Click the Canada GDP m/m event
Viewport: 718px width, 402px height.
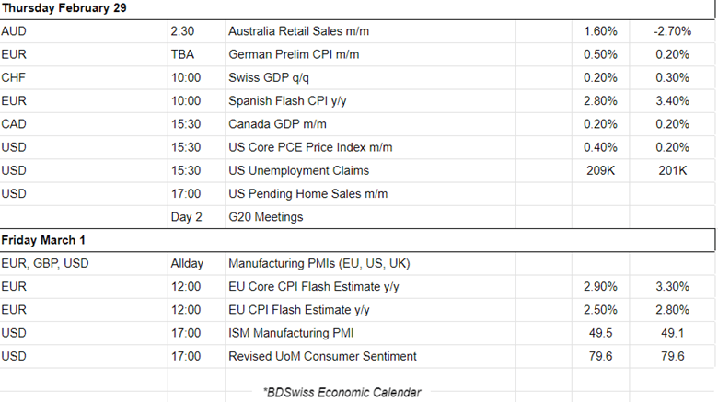pyautogui.click(x=277, y=124)
